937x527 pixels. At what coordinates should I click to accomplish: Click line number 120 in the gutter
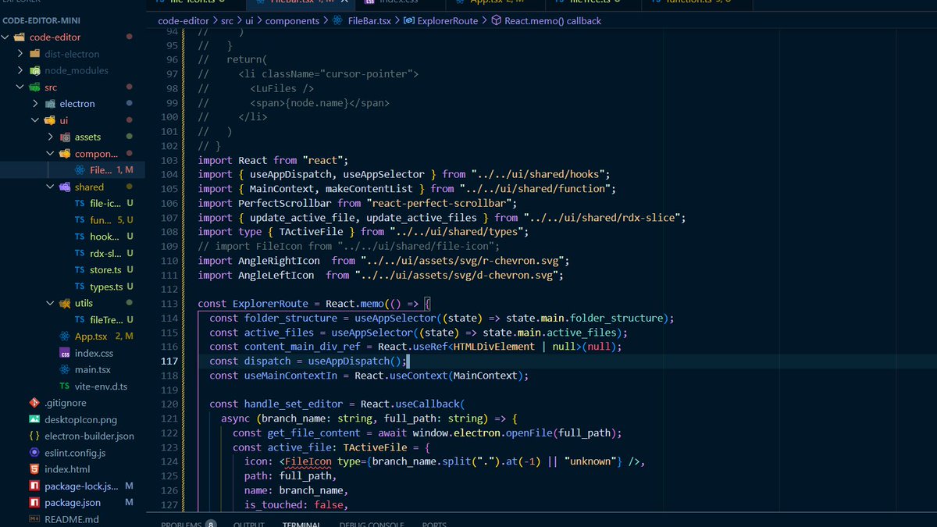tap(169, 404)
